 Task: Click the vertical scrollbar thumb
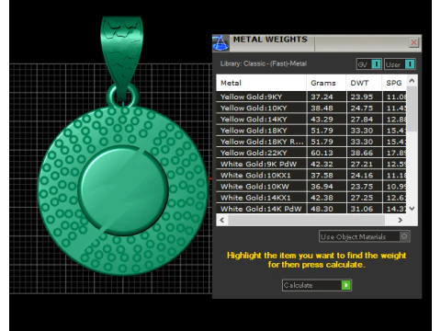(x=412, y=108)
